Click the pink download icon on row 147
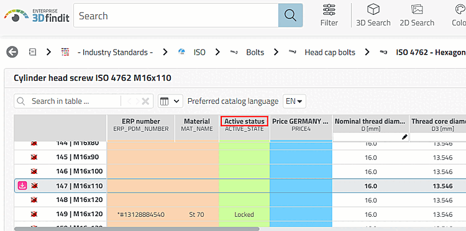The image size is (466, 231). tap(23, 186)
